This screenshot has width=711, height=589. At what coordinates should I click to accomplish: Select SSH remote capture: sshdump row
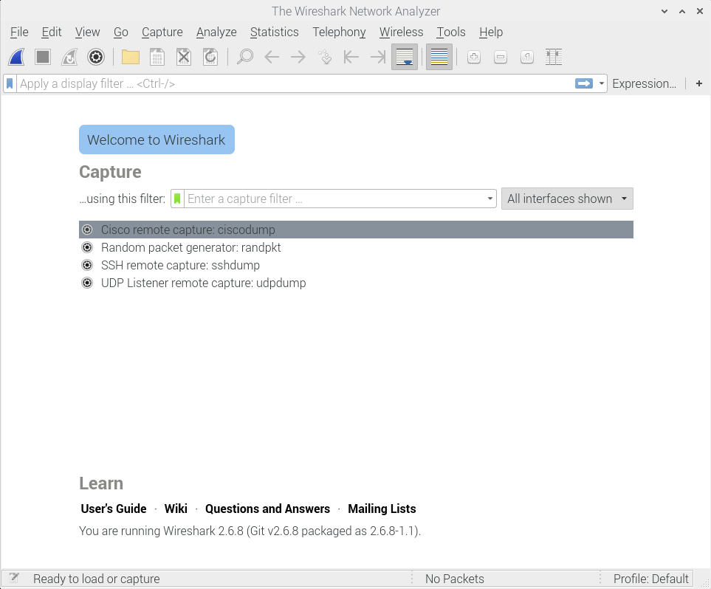[356, 265]
